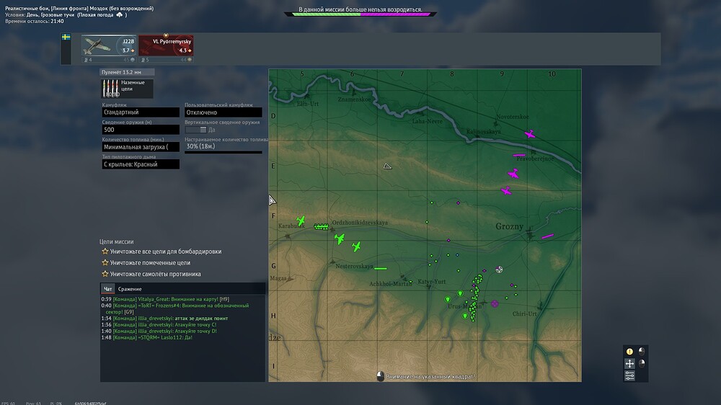Click the green ally plane below Ordzhonikidzevskaya
721x405 pixels.
(x=340, y=239)
